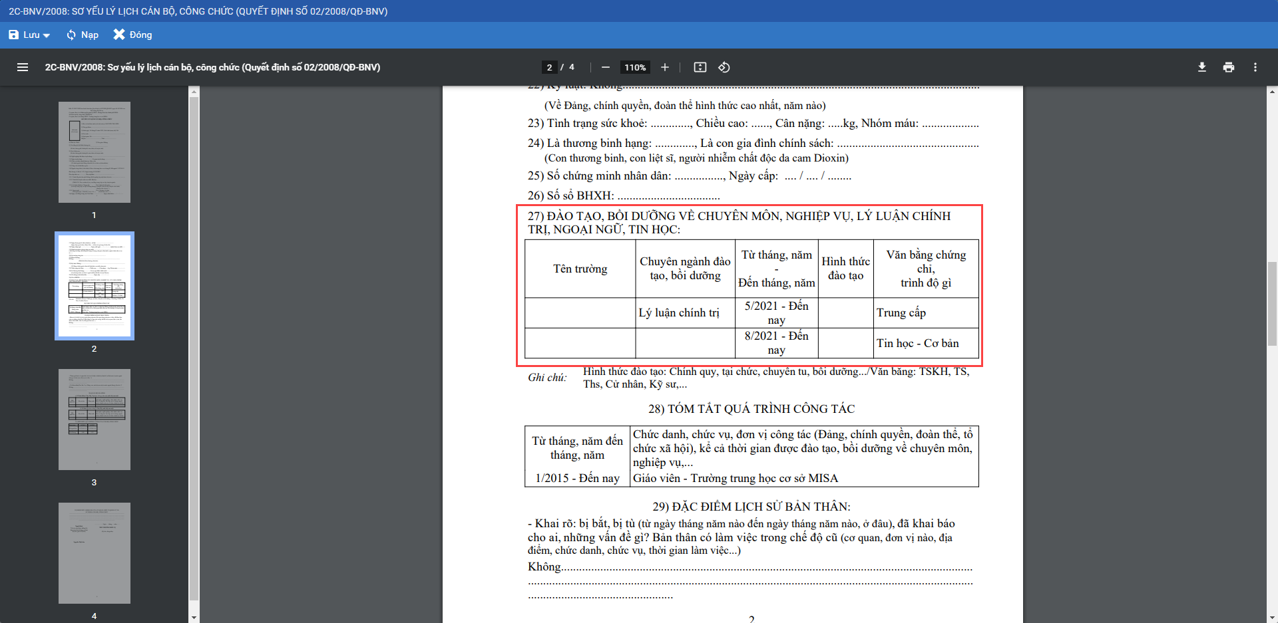Click the 110% zoom level field
1278x623 pixels.
pos(634,67)
